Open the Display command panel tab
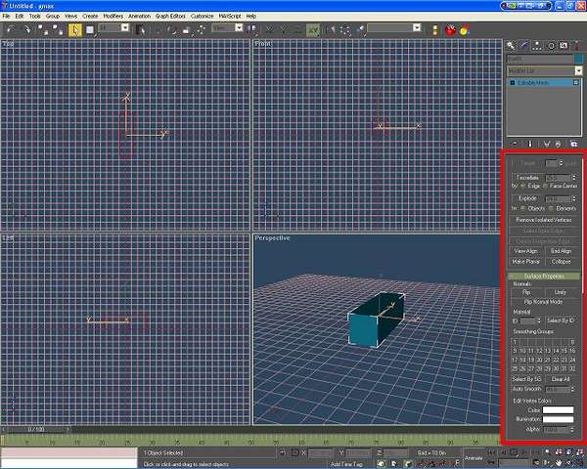Screen dimensions: 587x469 pyautogui.click(x=564, y=46)
